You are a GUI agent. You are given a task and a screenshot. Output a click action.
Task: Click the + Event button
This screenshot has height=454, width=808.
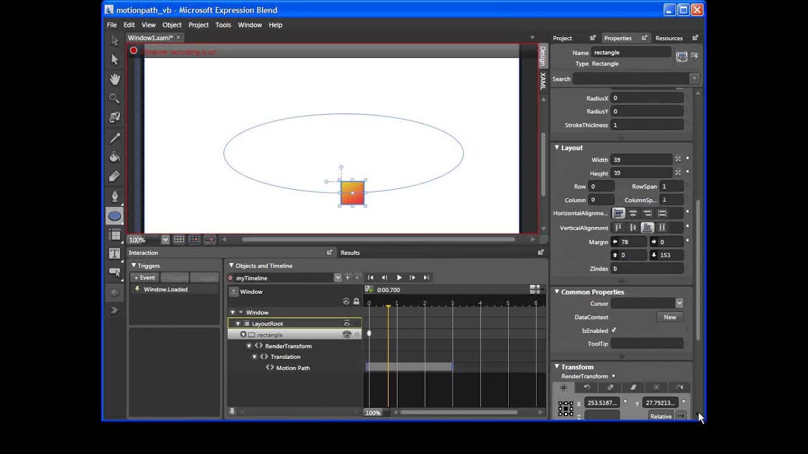tap(145, 277)
